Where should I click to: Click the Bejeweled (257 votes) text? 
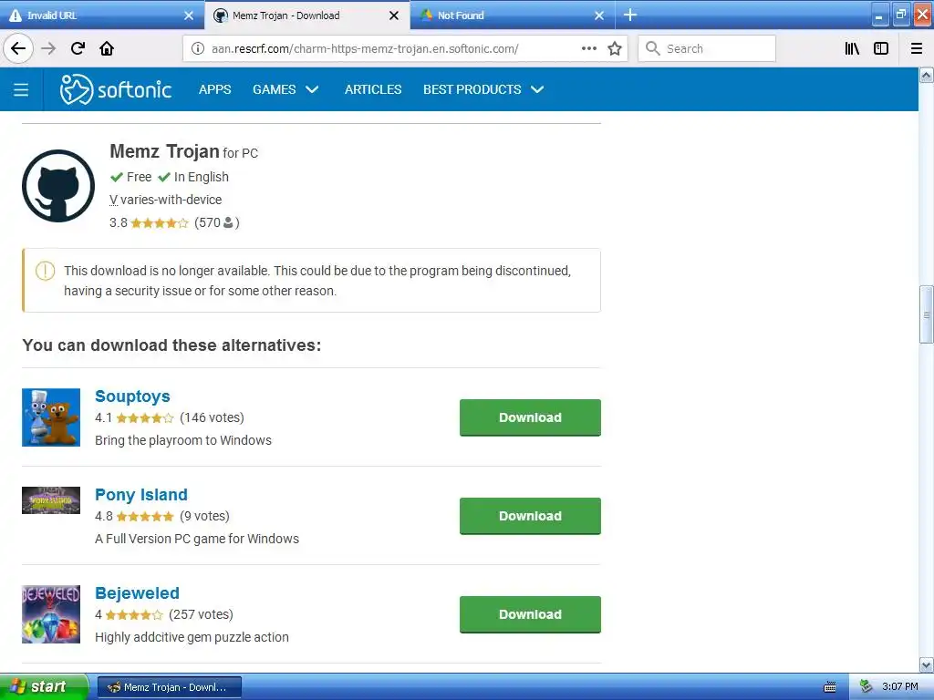pos(202,614)
